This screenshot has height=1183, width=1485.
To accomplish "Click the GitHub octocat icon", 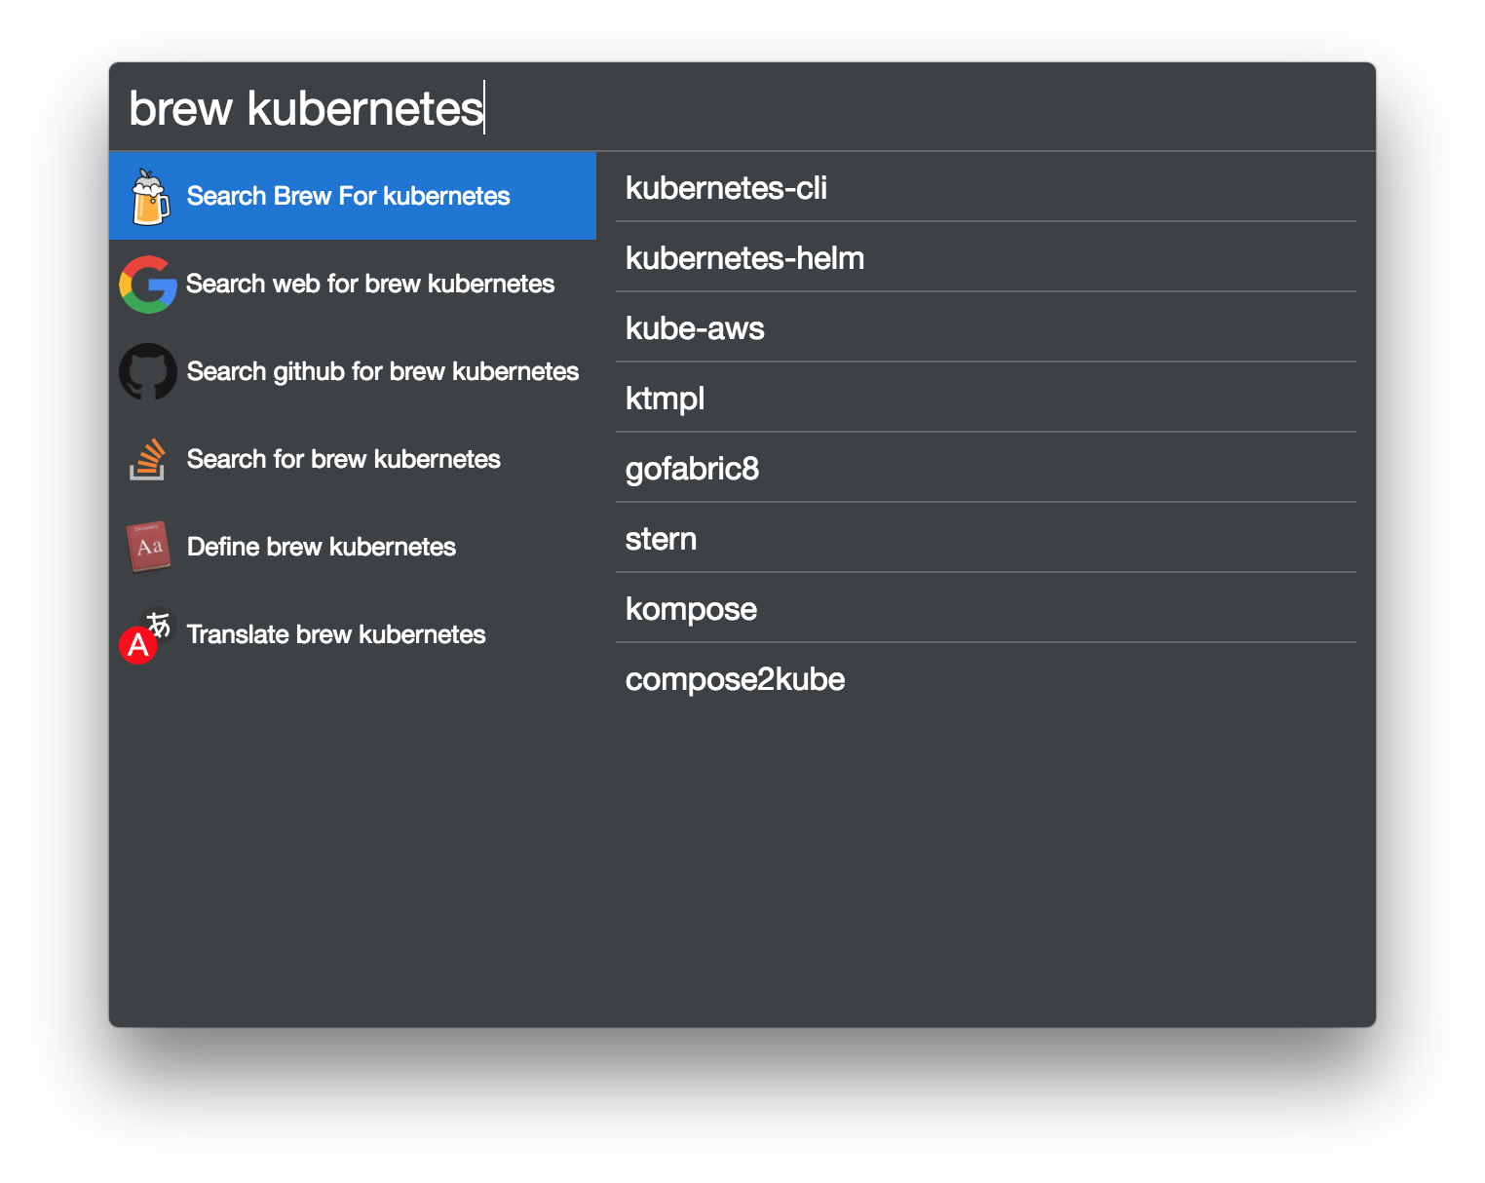I will 148,371.
